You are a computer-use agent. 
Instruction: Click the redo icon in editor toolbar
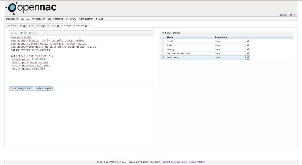pyautogui.click(x=16, y=33)
